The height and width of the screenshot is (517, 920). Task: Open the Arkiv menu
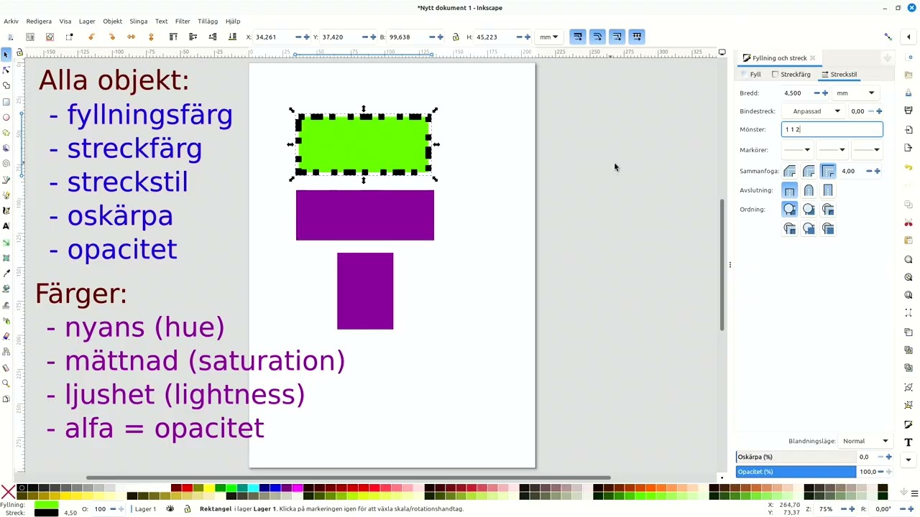(x=11, y=22)
